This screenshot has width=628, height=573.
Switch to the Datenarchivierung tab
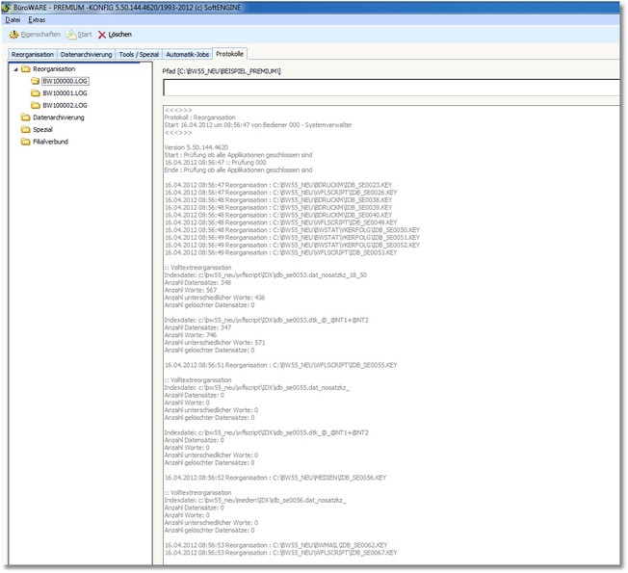pos(86,55)
